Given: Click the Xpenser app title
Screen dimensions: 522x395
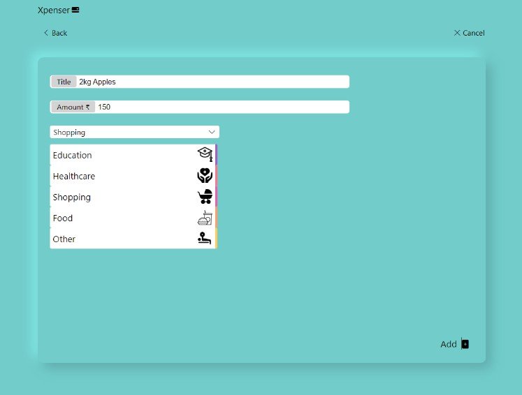Looking at the screenshot, I should 53,10.
